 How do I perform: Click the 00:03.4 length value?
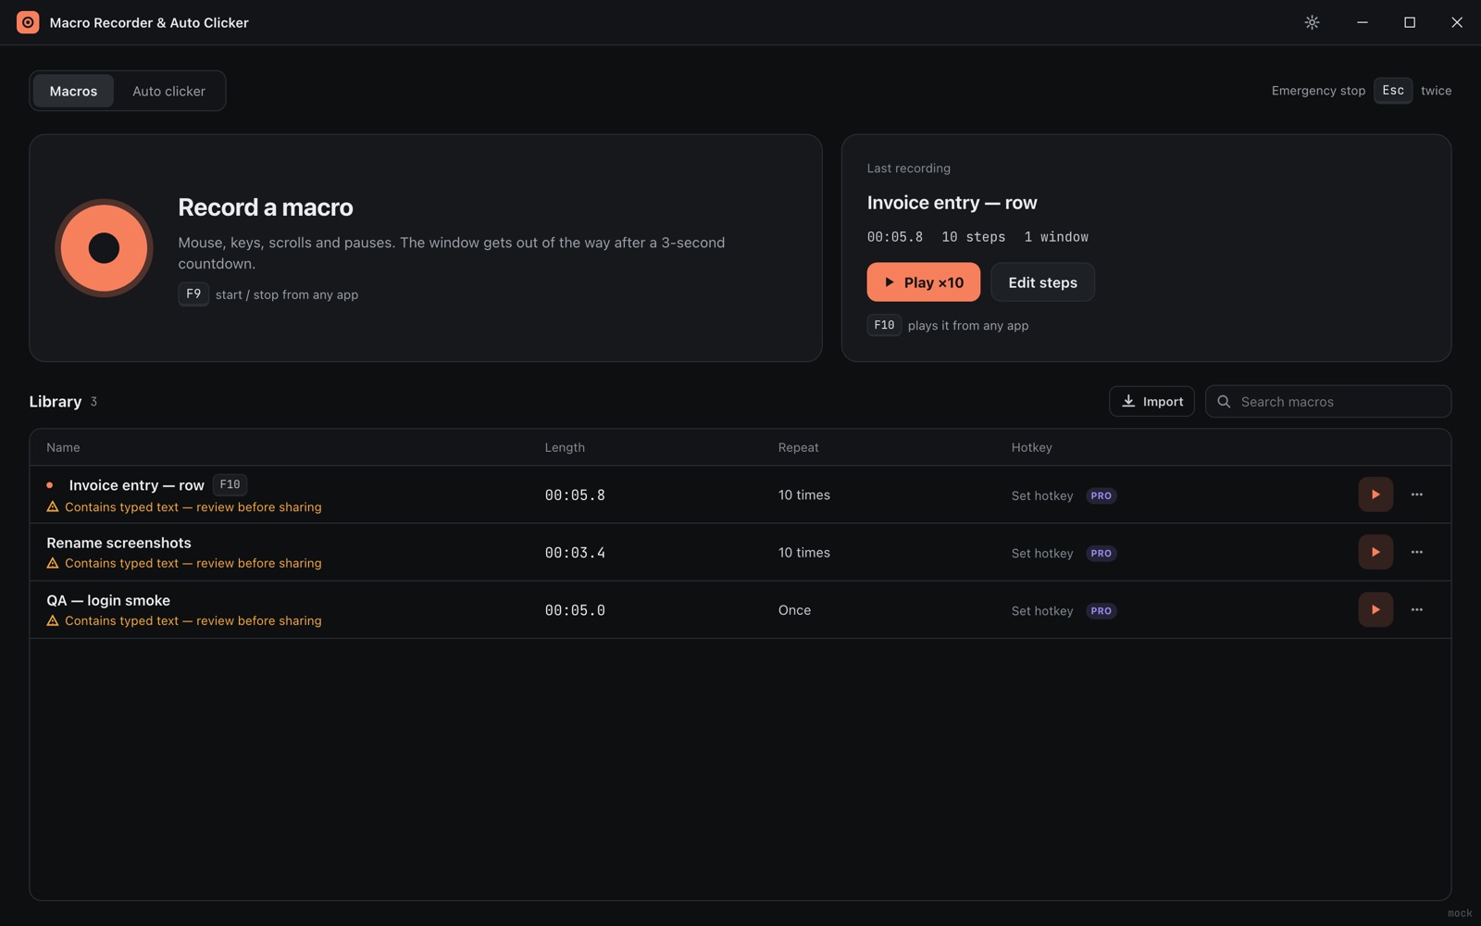pos(575,553)
